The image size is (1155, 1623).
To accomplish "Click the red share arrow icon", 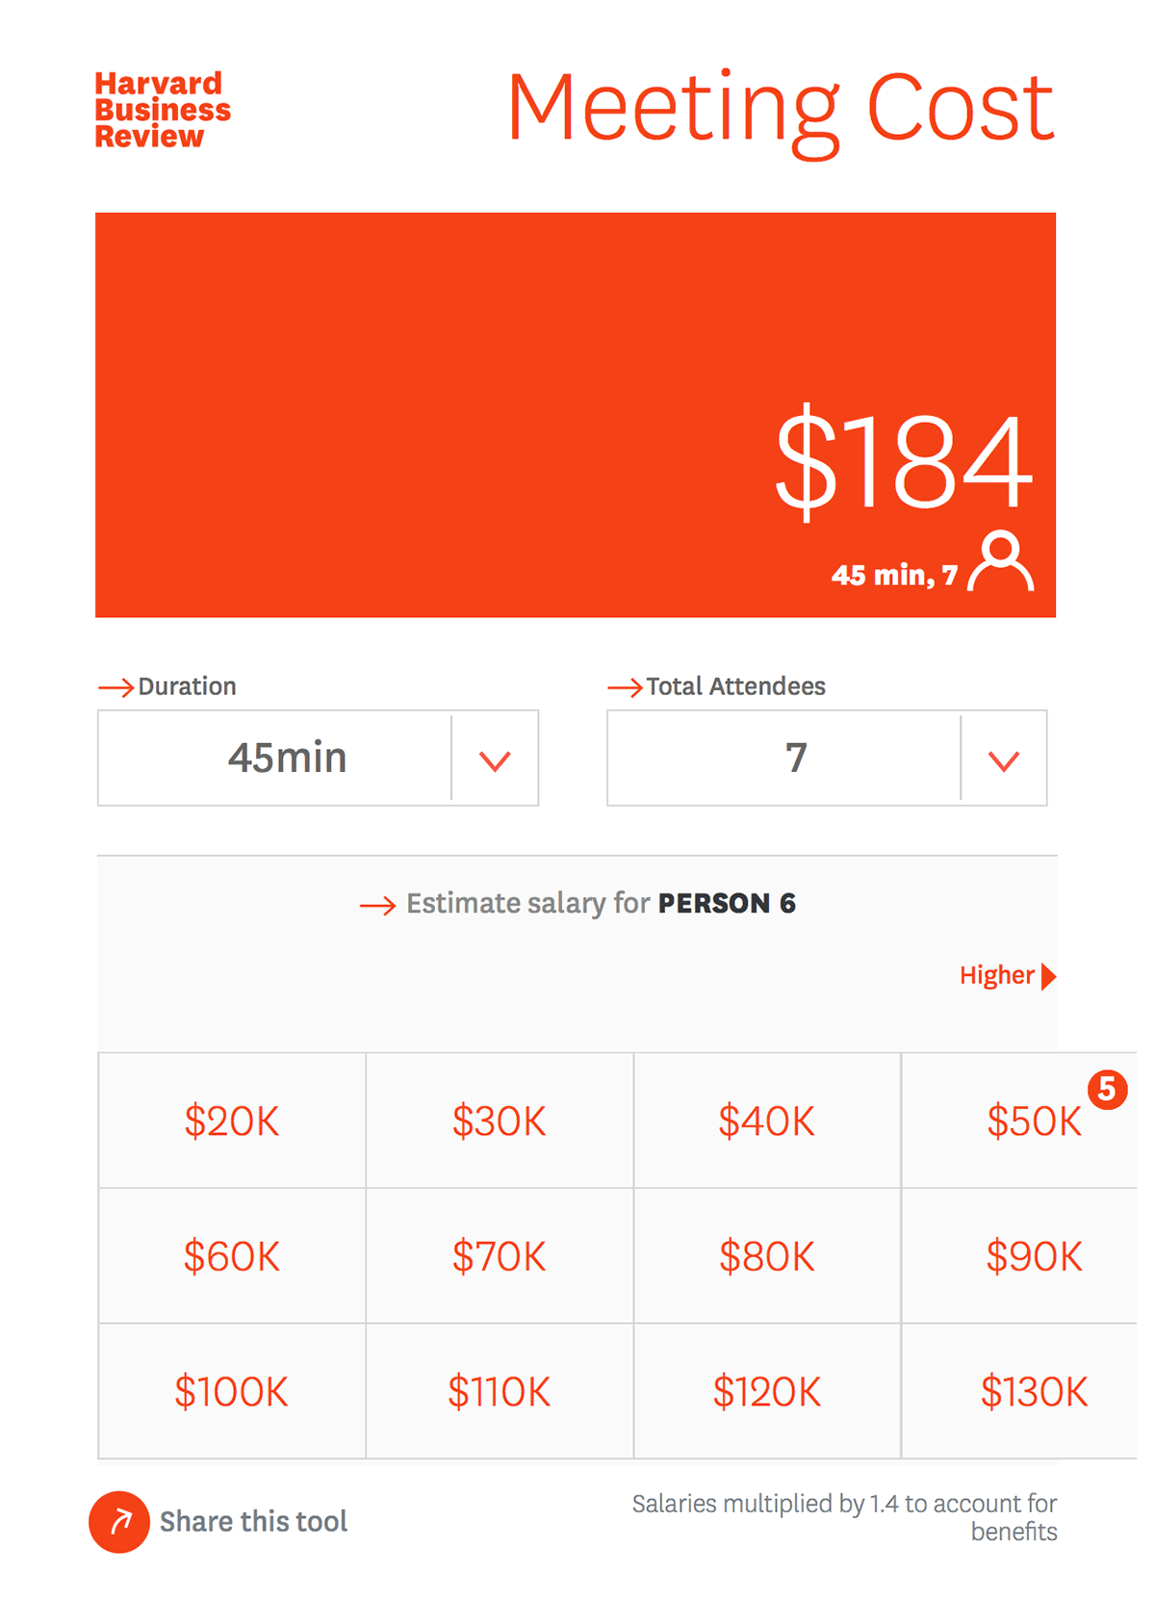I will pyautogui.click(x=119, y=1522).
